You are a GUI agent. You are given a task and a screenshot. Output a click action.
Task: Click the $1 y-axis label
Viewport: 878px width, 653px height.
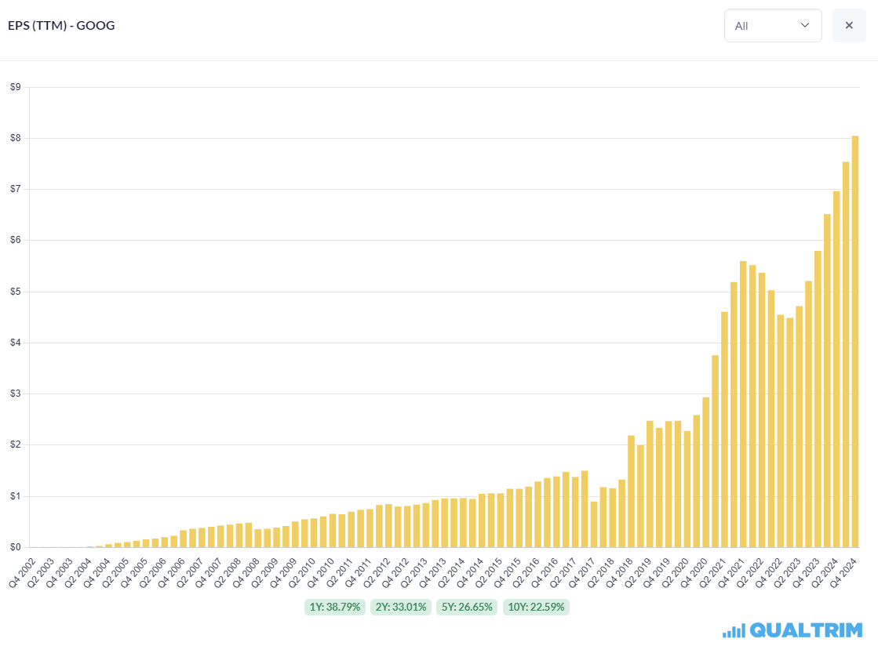(x=15, y=496)
